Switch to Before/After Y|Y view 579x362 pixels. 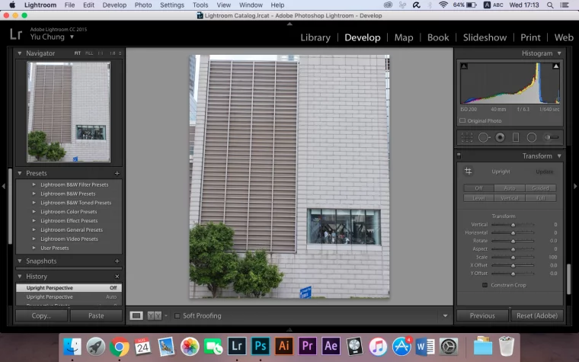click(155, 316)
